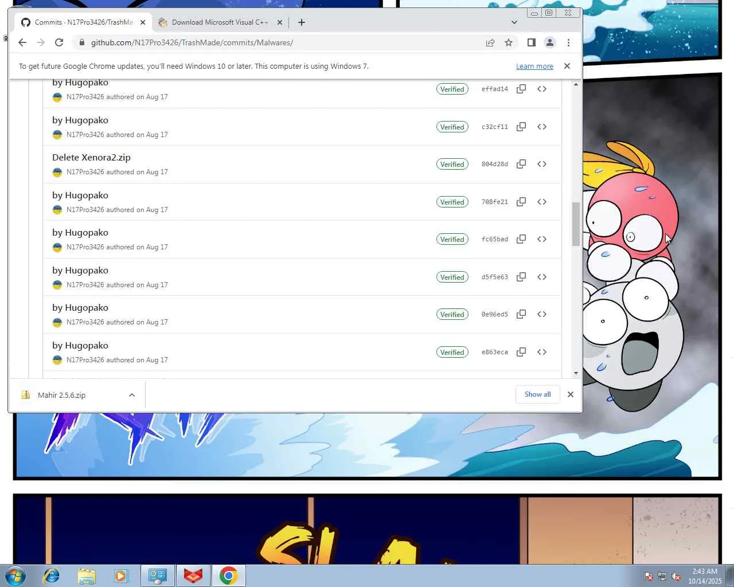This screenshot has height=587, width=734.
Task: Open Windows Media Player from taskbar
Action: [x=122, y=576]
